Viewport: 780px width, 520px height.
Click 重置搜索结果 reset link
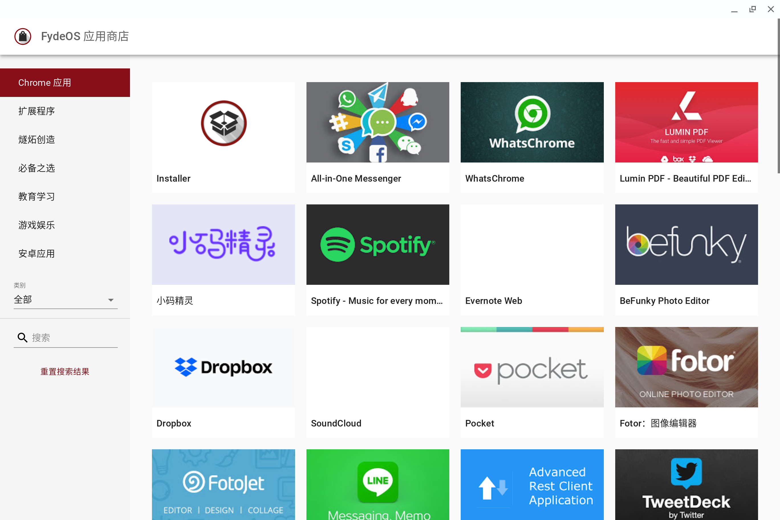coord(65,371)
